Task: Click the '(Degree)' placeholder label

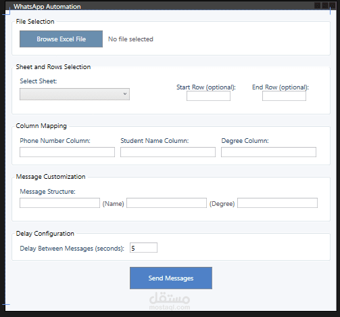Action: 222,204
